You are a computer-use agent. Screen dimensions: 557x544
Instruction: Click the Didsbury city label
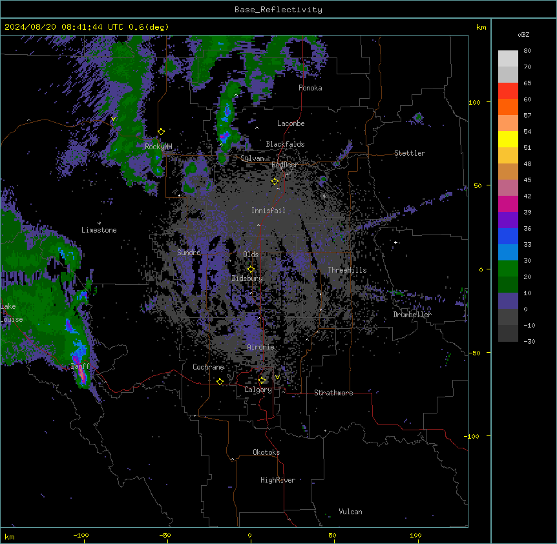247,278
